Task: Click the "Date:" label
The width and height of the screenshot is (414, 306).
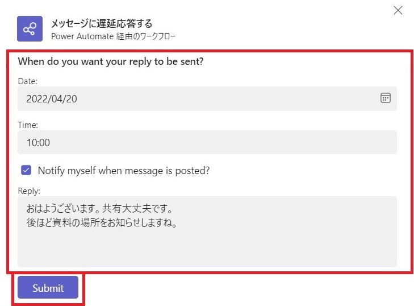Action: [x=27, y=81]
